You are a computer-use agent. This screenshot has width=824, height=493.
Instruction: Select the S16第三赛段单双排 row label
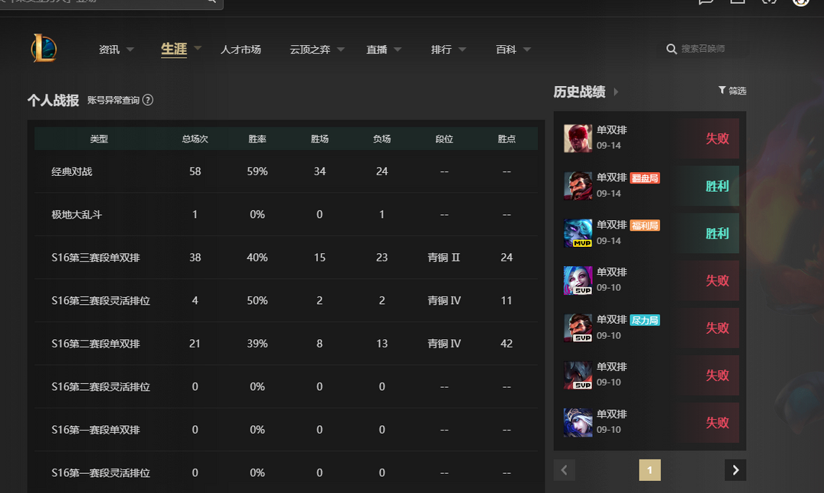coord(95,258)
